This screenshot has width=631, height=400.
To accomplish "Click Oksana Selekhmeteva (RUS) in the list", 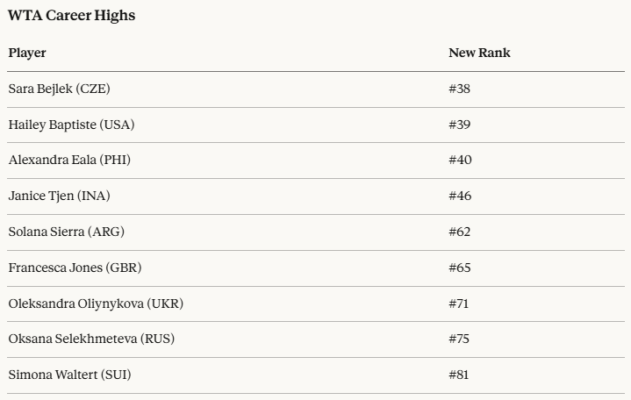I will click(91, 339).
